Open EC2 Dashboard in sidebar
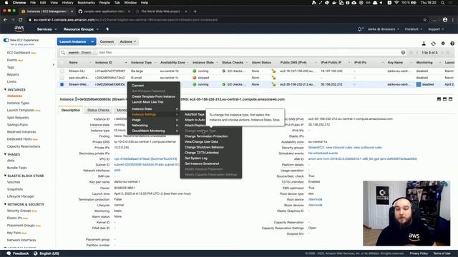This screenshot has height=257, width=458. click(19, 53)
